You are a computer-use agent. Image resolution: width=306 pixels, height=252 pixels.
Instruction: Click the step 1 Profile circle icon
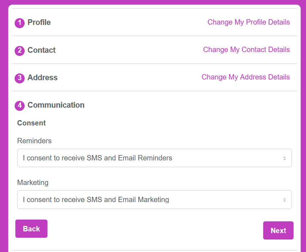[x=20, y=23]
